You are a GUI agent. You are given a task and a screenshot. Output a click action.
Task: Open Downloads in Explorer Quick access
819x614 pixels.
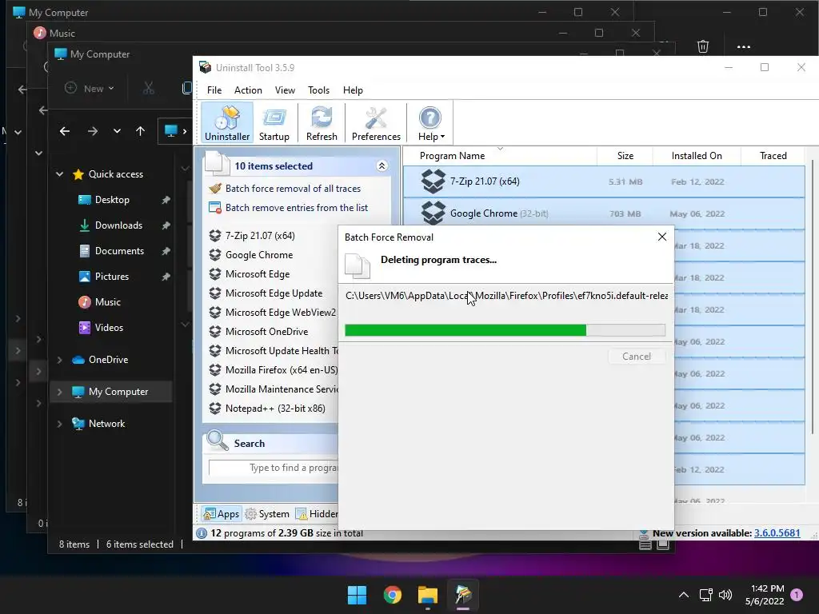coord(118,225)
